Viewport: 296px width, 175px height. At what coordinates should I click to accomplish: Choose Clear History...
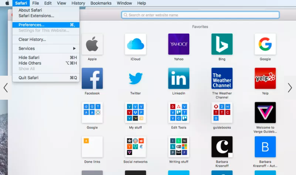tap(46, 39)
